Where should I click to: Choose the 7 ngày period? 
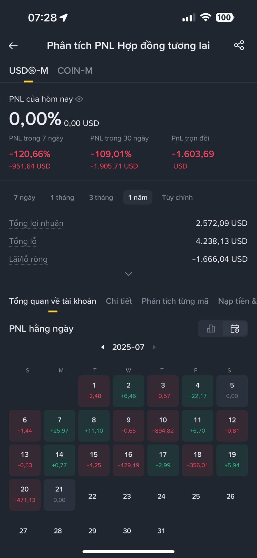coord(25,197)
